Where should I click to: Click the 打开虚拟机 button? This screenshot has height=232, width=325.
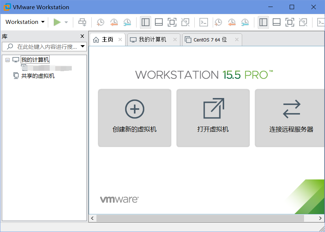[213, 118]
